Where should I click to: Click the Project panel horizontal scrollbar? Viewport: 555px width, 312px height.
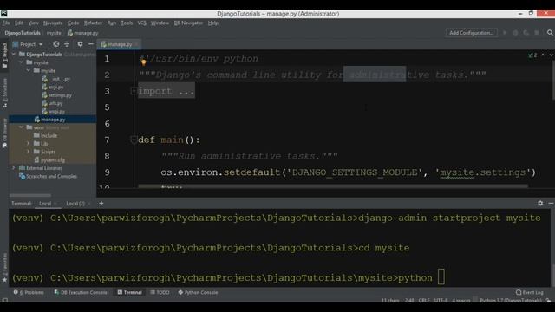(x=30, y=195)
